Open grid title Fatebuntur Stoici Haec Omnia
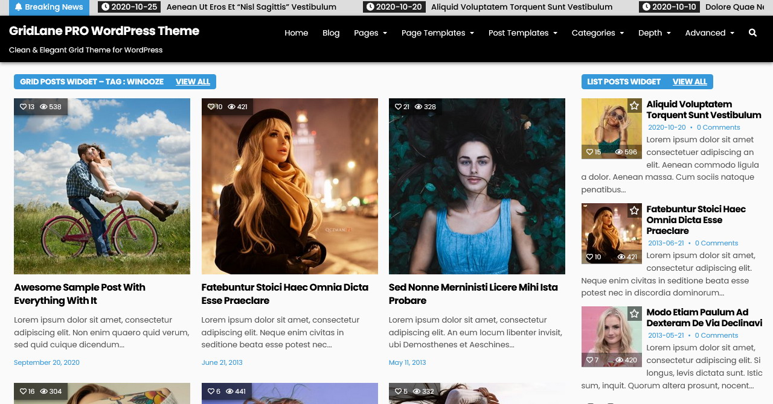773x404 pixels. [285, 294]
